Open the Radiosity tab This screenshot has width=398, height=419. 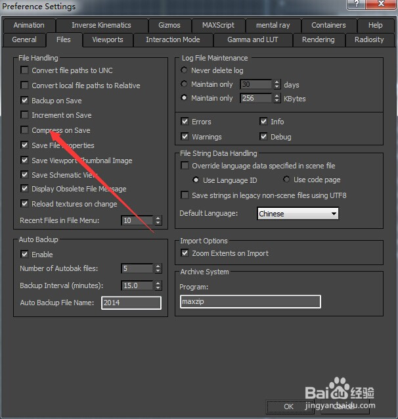(x=369, y=40)
